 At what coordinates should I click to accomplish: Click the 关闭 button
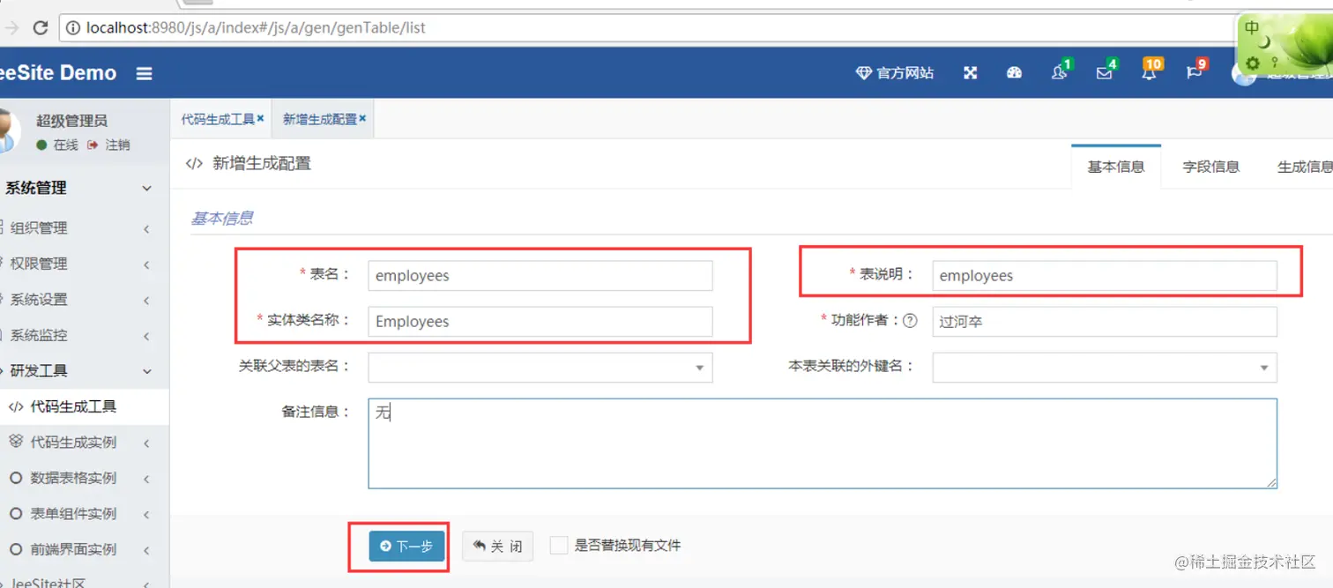point(497,547)
